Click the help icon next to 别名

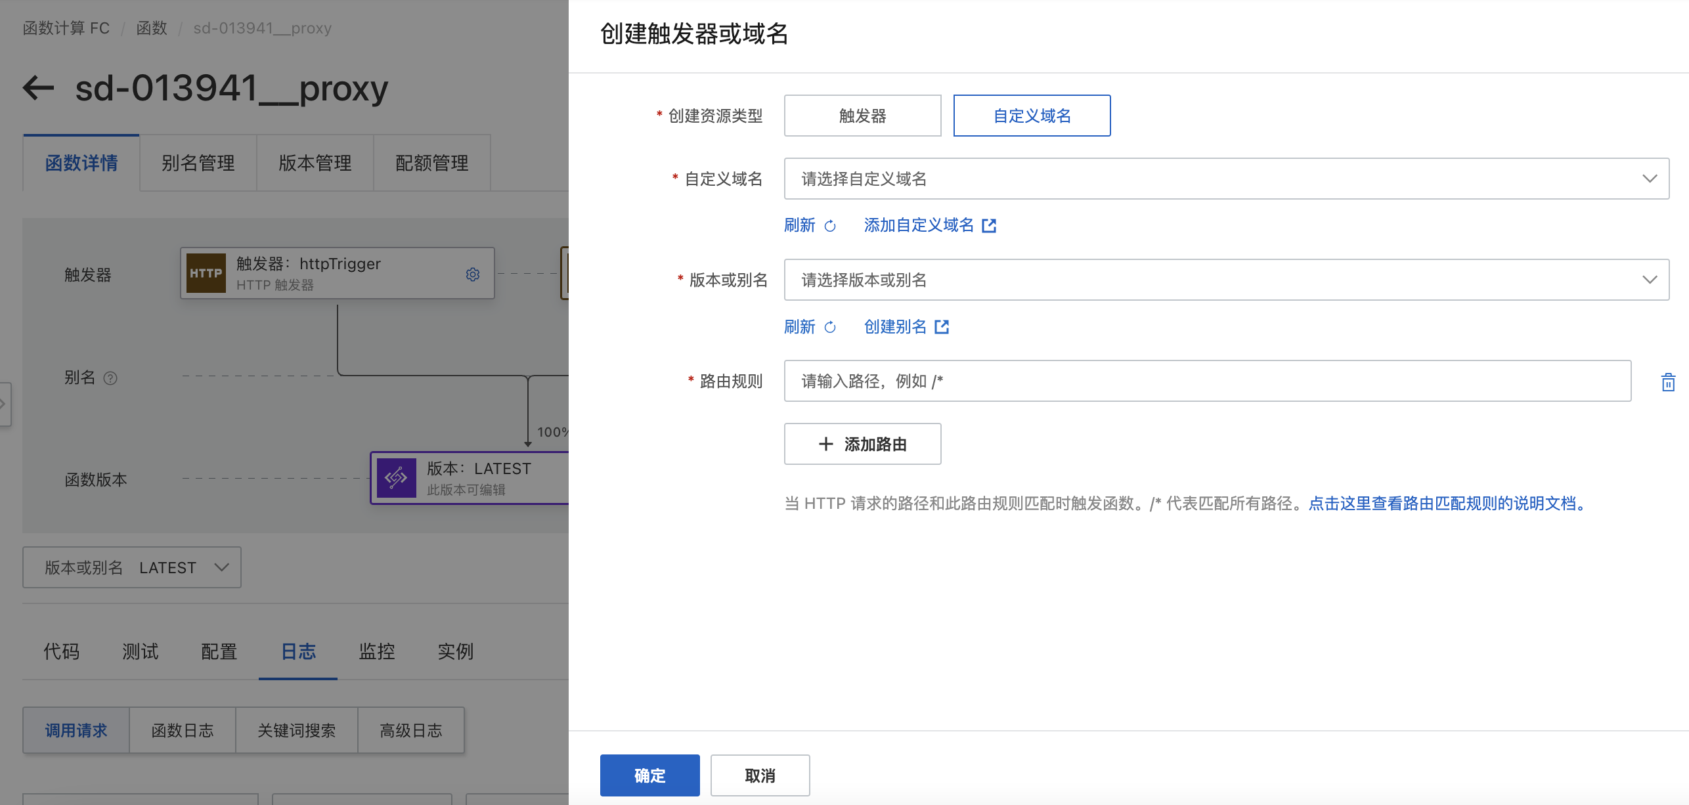[x=110, y=378]
